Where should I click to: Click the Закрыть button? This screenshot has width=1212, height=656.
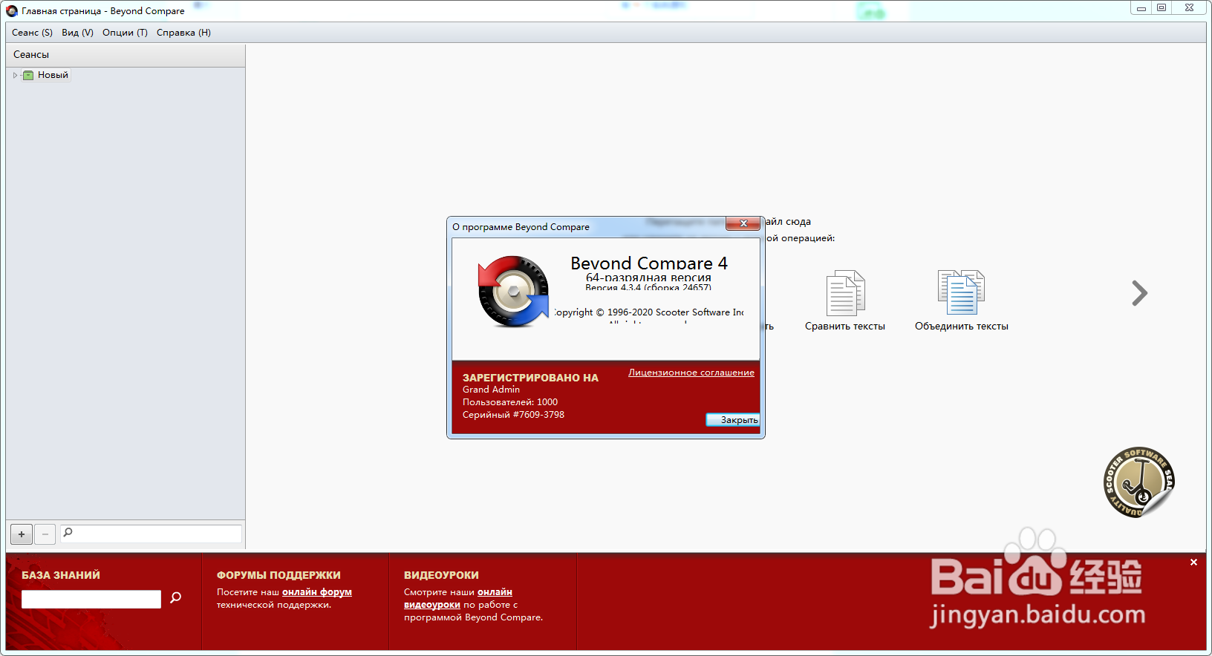point(732,420)
